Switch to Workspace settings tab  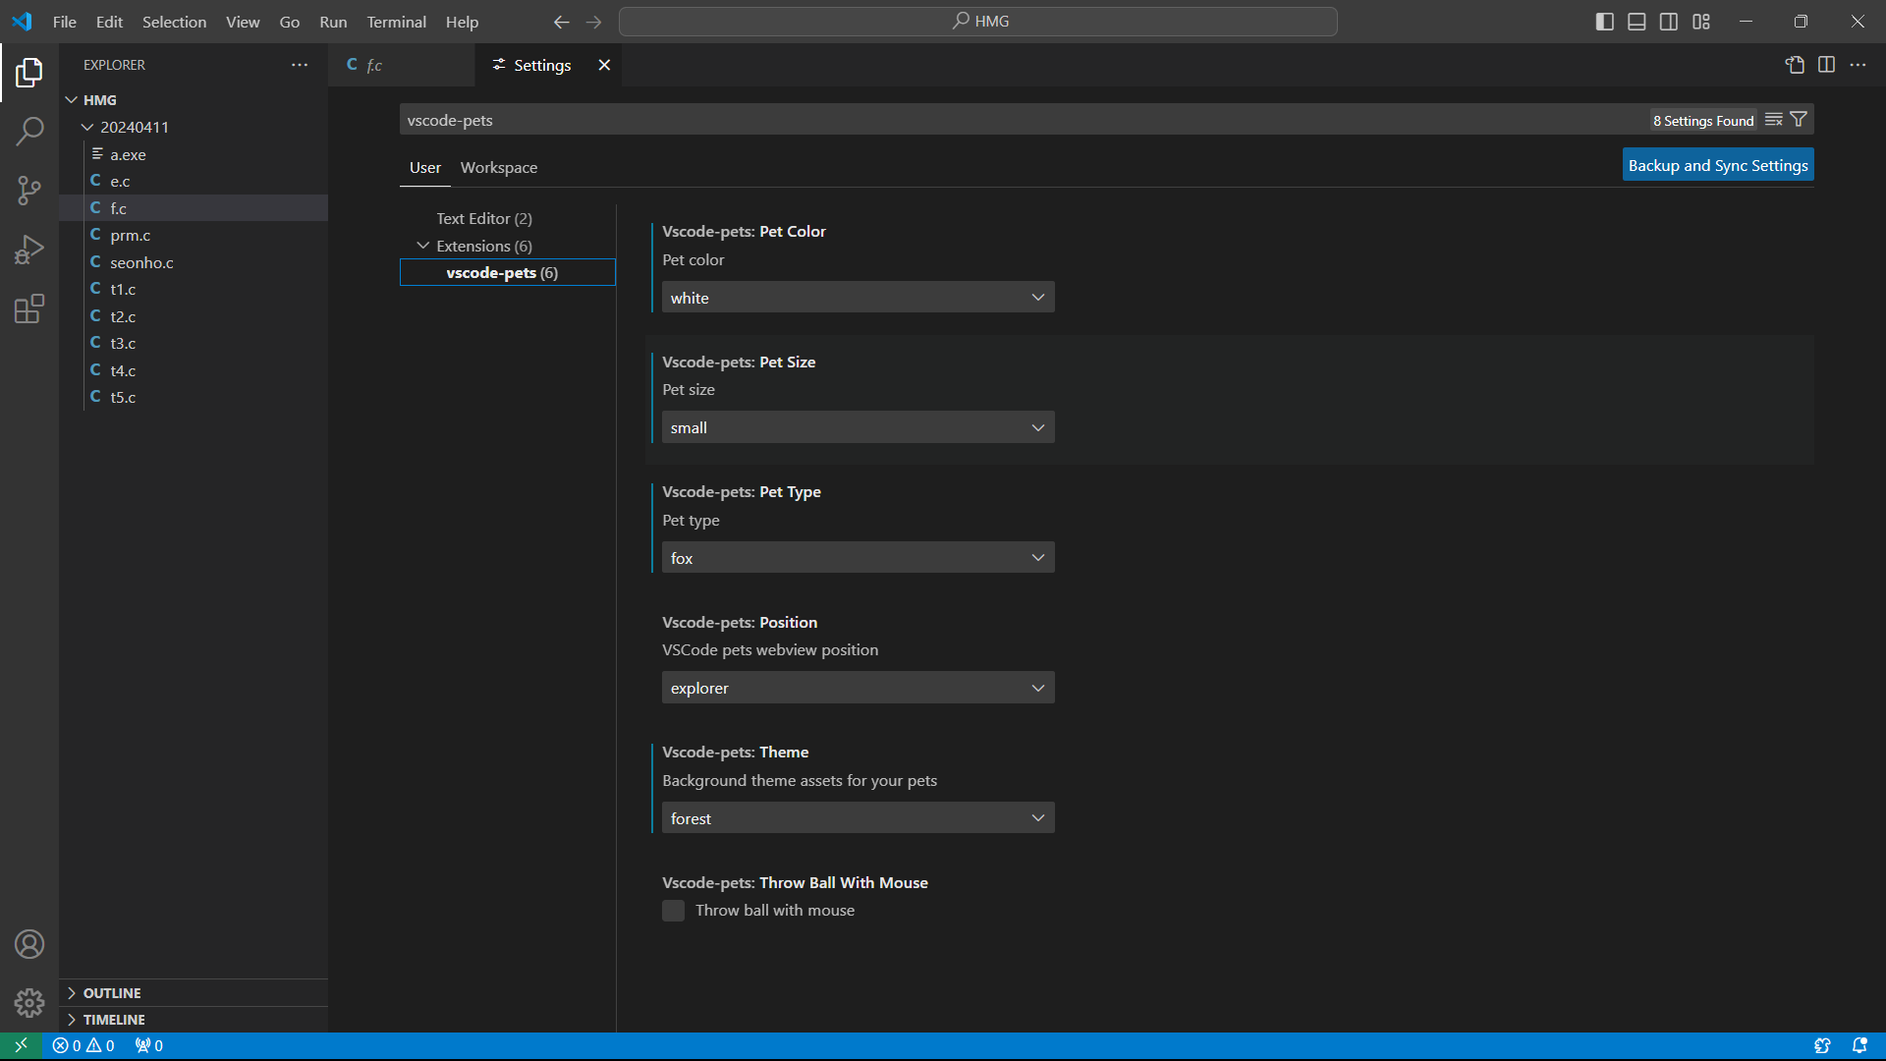coord(499,168)
